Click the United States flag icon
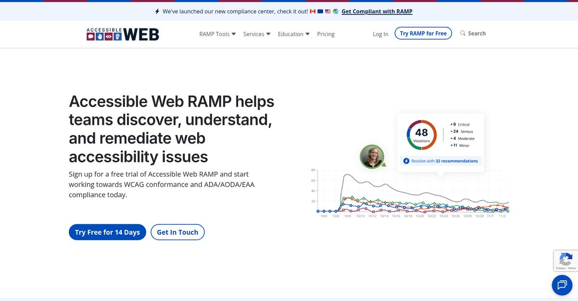This screenshot has width=578, height=301. pos(328,12)
